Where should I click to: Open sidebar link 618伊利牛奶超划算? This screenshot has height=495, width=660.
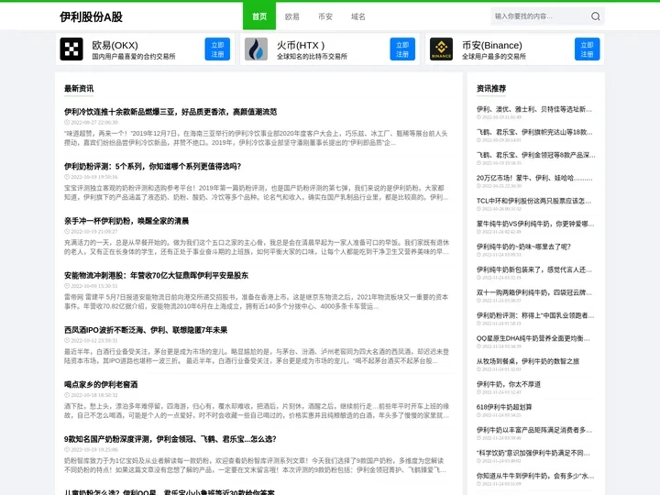tap(504, 407)
